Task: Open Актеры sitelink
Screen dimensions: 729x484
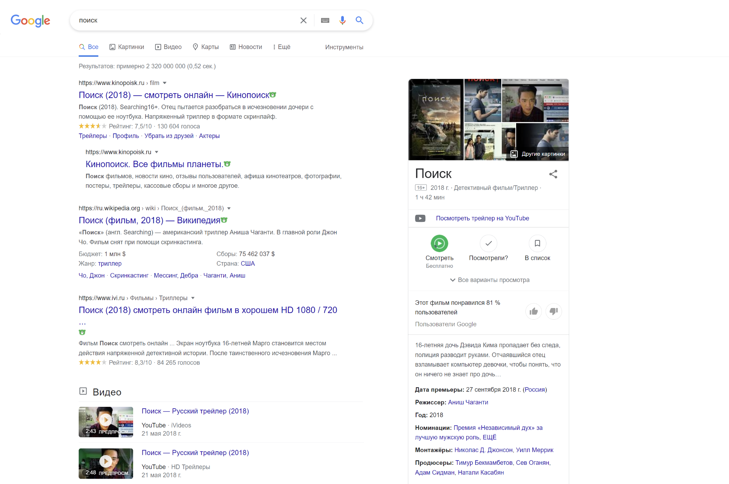Action: click(209, 136)
